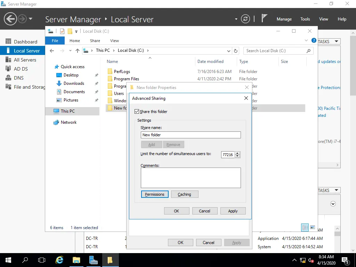Screen dimensions: 356x267
Task: Uncheck Share this folder checkbox
Action: pyautogui.click(x=137, y=112)
